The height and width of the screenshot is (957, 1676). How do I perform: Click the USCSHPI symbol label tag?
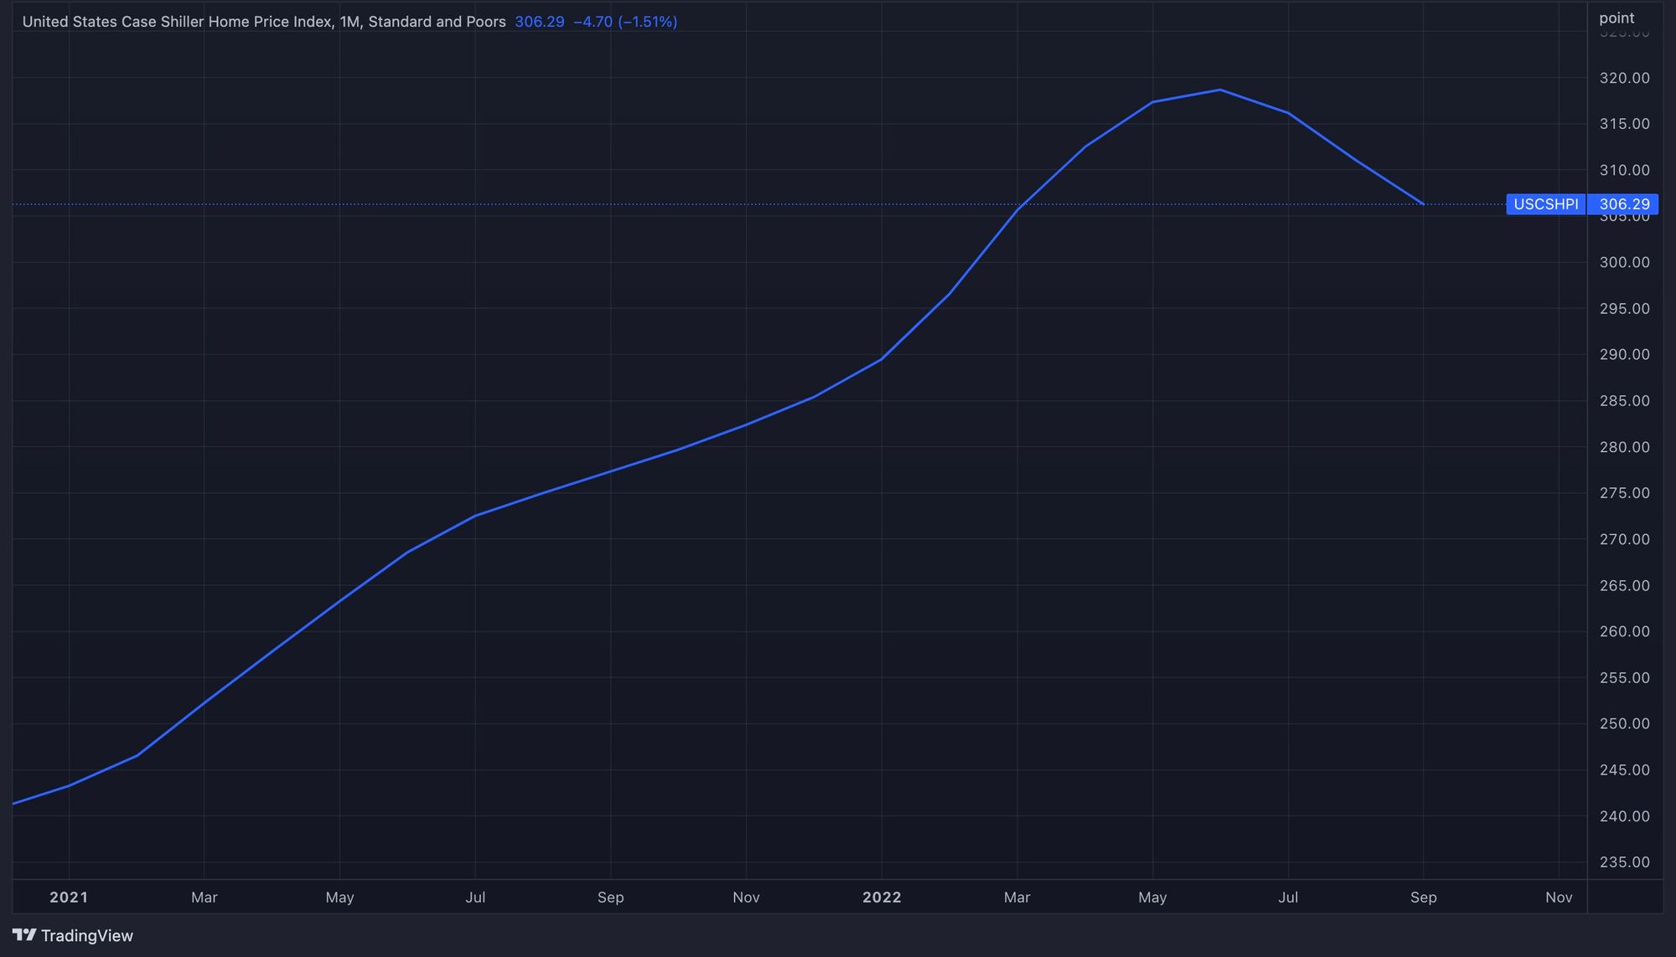point(1545,204)
